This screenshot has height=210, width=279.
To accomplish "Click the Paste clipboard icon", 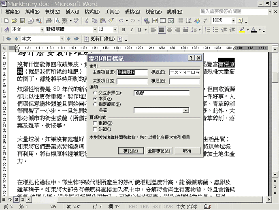I will coord(103,21).
